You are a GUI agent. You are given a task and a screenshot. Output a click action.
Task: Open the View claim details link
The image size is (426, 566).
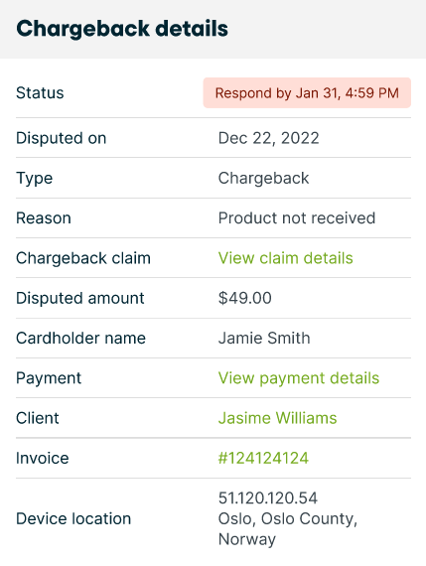pos(286,258)
